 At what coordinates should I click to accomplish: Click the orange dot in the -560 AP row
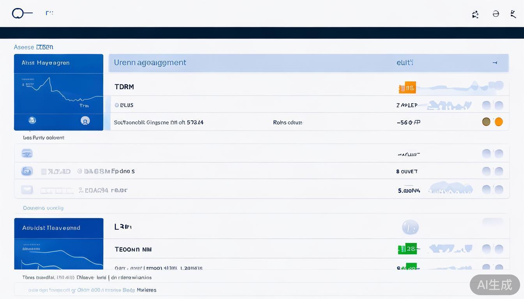(499, 122)
